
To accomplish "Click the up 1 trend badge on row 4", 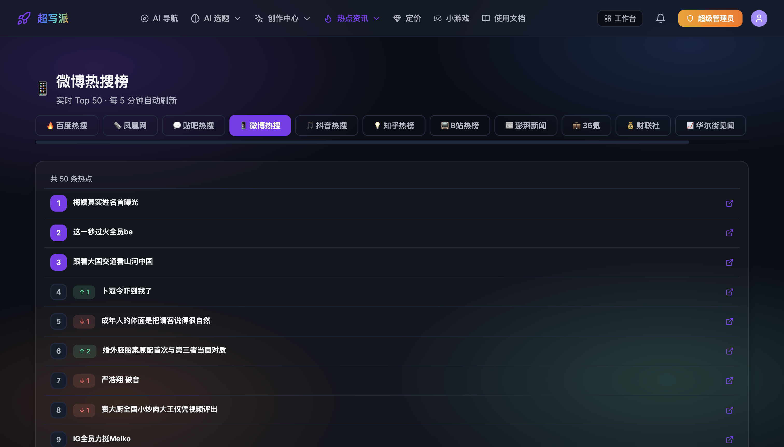I will pos(84,292).
